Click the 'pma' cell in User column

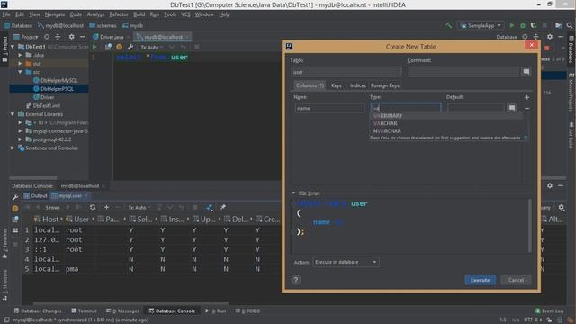[x=72, y=269]
